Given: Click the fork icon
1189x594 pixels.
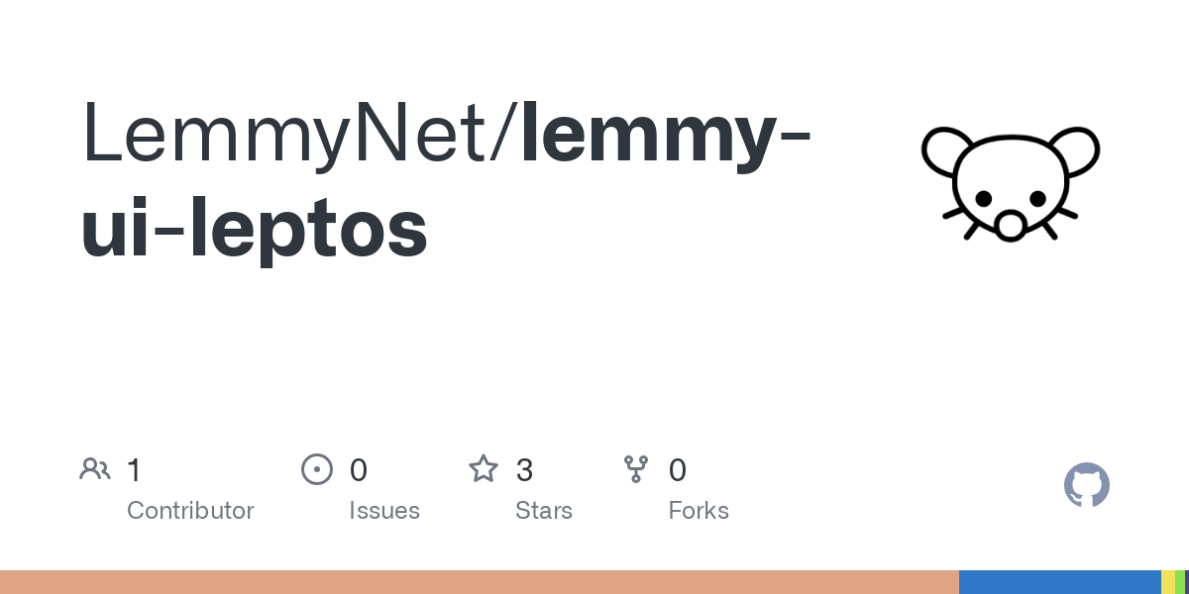Looking at the screenshot, I should [636, 469].
